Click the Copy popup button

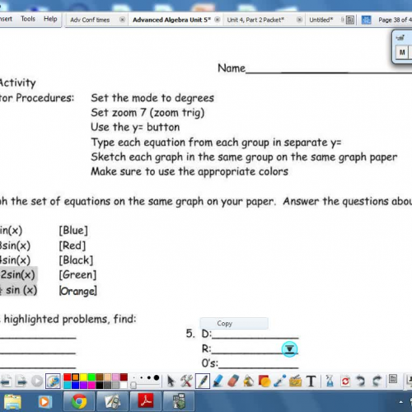[x=234, y=324]
